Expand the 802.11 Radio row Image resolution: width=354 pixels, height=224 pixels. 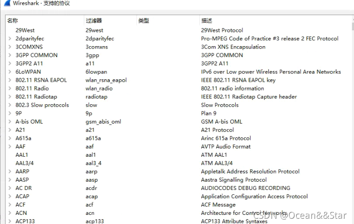[x=10, y=88]
